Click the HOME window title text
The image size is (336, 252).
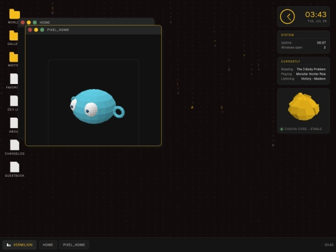(x=45, y=22)
